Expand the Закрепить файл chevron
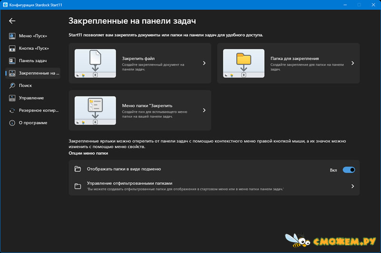 [204, 63]
